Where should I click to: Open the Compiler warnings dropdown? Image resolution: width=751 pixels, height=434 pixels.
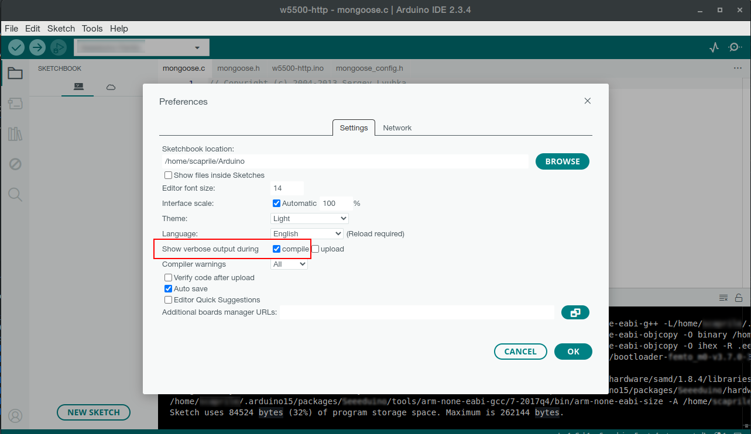tap(289, 264)
